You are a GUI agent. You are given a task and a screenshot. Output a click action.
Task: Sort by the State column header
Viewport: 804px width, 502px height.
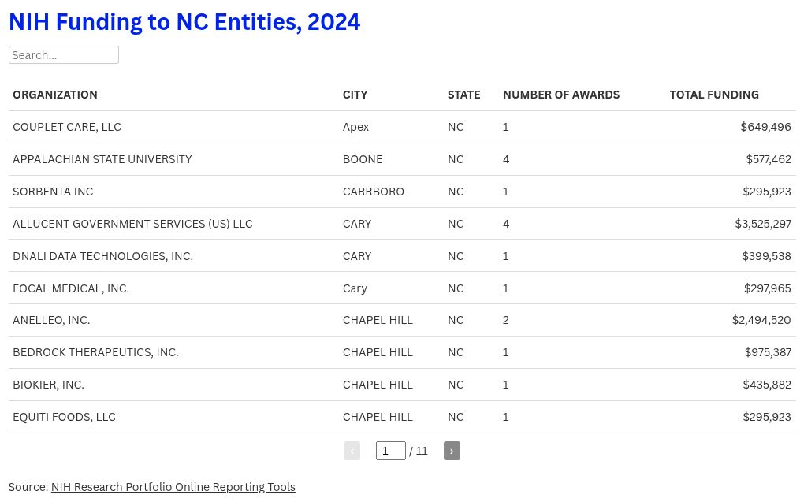[x=463, y=95]
